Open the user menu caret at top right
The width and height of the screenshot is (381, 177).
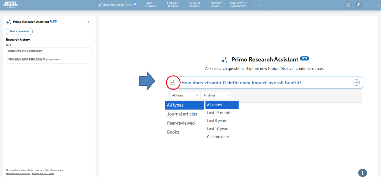pyautogui.click(x=379, y=5)
